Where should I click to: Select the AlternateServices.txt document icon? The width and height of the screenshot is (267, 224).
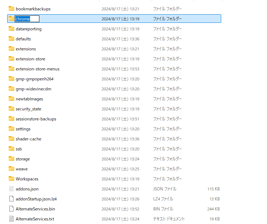click(x=11, y=219)
